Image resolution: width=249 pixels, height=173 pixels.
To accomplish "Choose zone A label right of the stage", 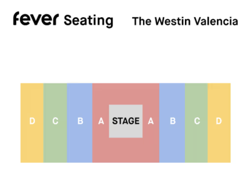I will (x=151, y=121).
